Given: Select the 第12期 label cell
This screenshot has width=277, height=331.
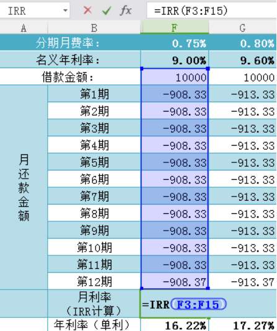Looking at the screenshot, I should pyautogui.click(x=94, y=281).
